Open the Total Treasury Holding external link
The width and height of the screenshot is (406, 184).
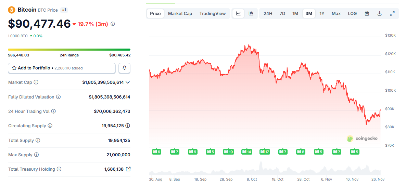tap(128, 169)
